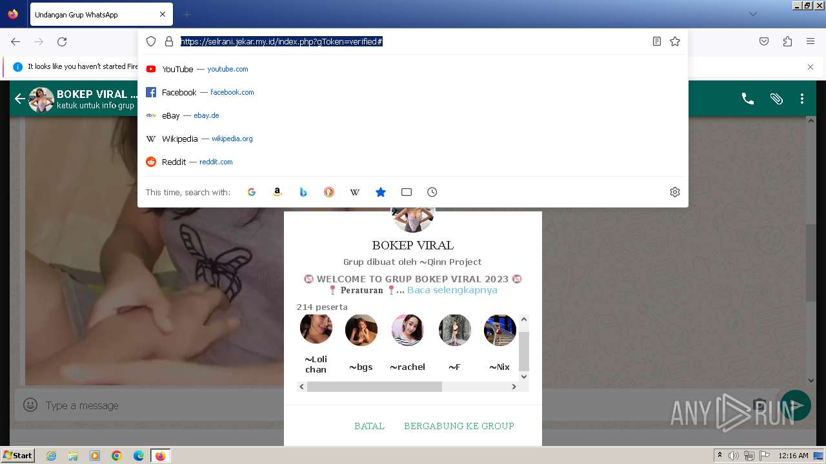Click WhatsApp back arrow in header
The image size is (826, 464).
pos(19,99)
